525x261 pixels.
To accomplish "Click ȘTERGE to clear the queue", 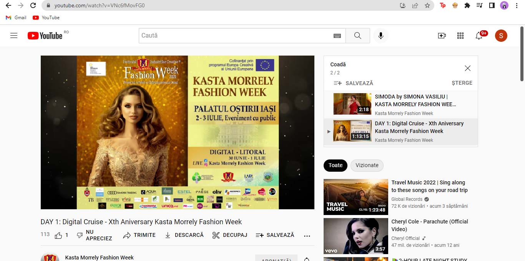I will (462, 83).
